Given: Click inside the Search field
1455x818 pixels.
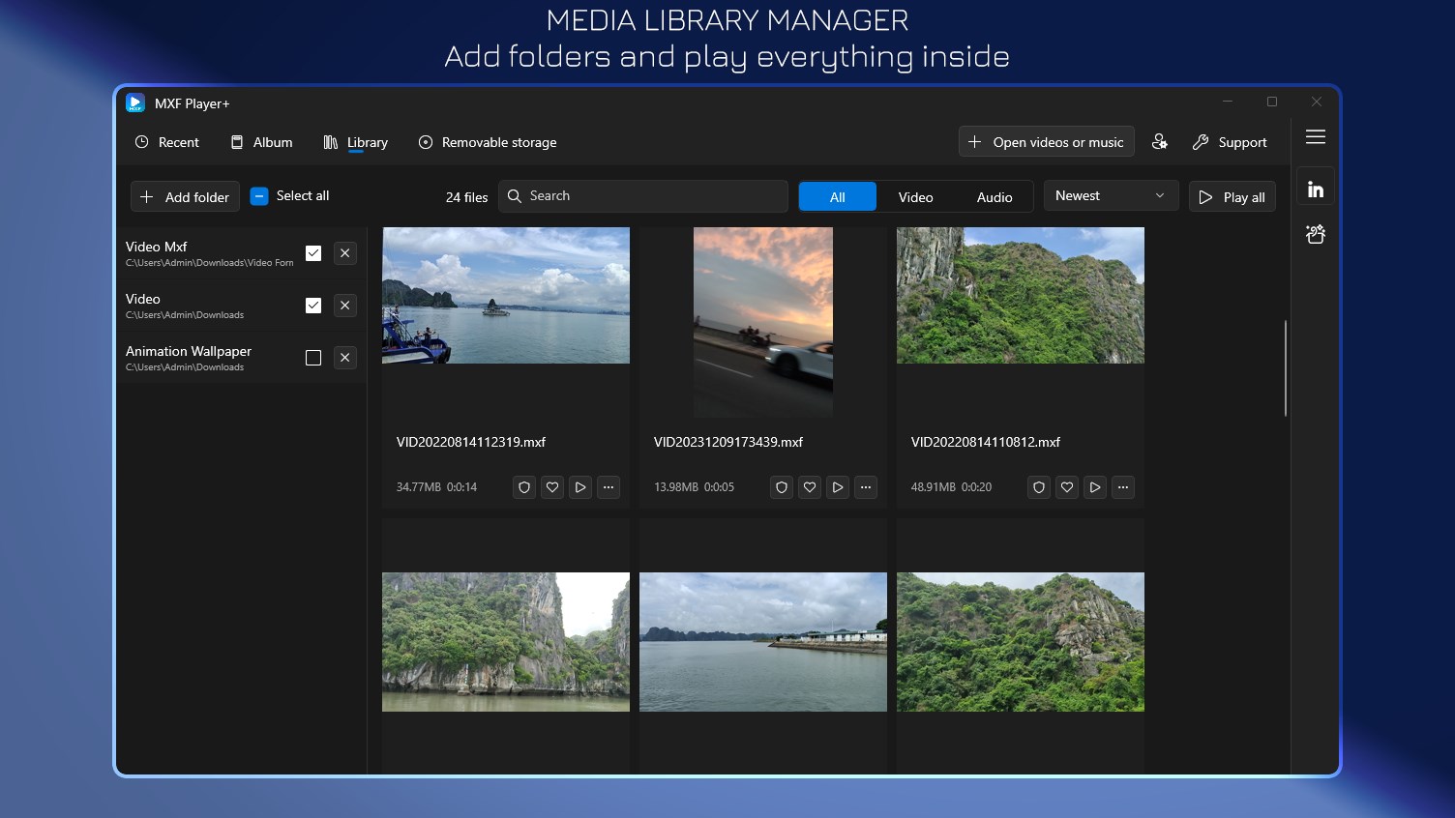Looking at the screenshot, I should click(x=642, y=195).
